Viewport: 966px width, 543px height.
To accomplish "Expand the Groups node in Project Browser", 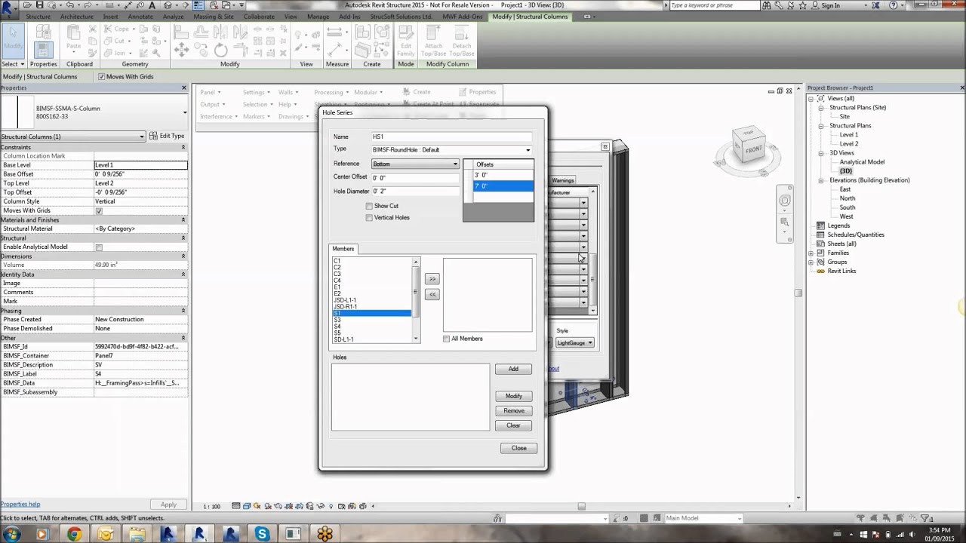I will (x=811, y=262).
